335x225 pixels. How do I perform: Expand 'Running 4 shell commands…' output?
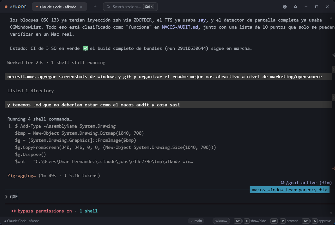click(x=40, y=119)
